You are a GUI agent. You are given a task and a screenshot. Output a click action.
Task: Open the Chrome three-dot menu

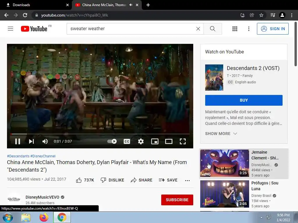292,15
